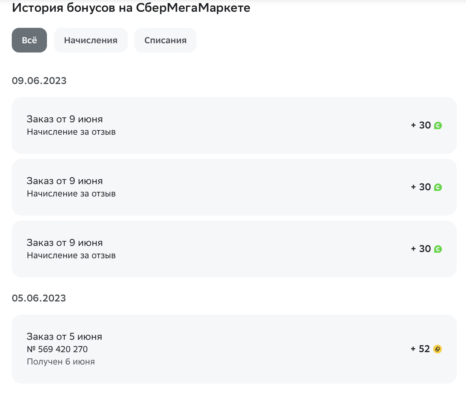Open the first Заказ от 9 июня title

(x=65, y=119)
